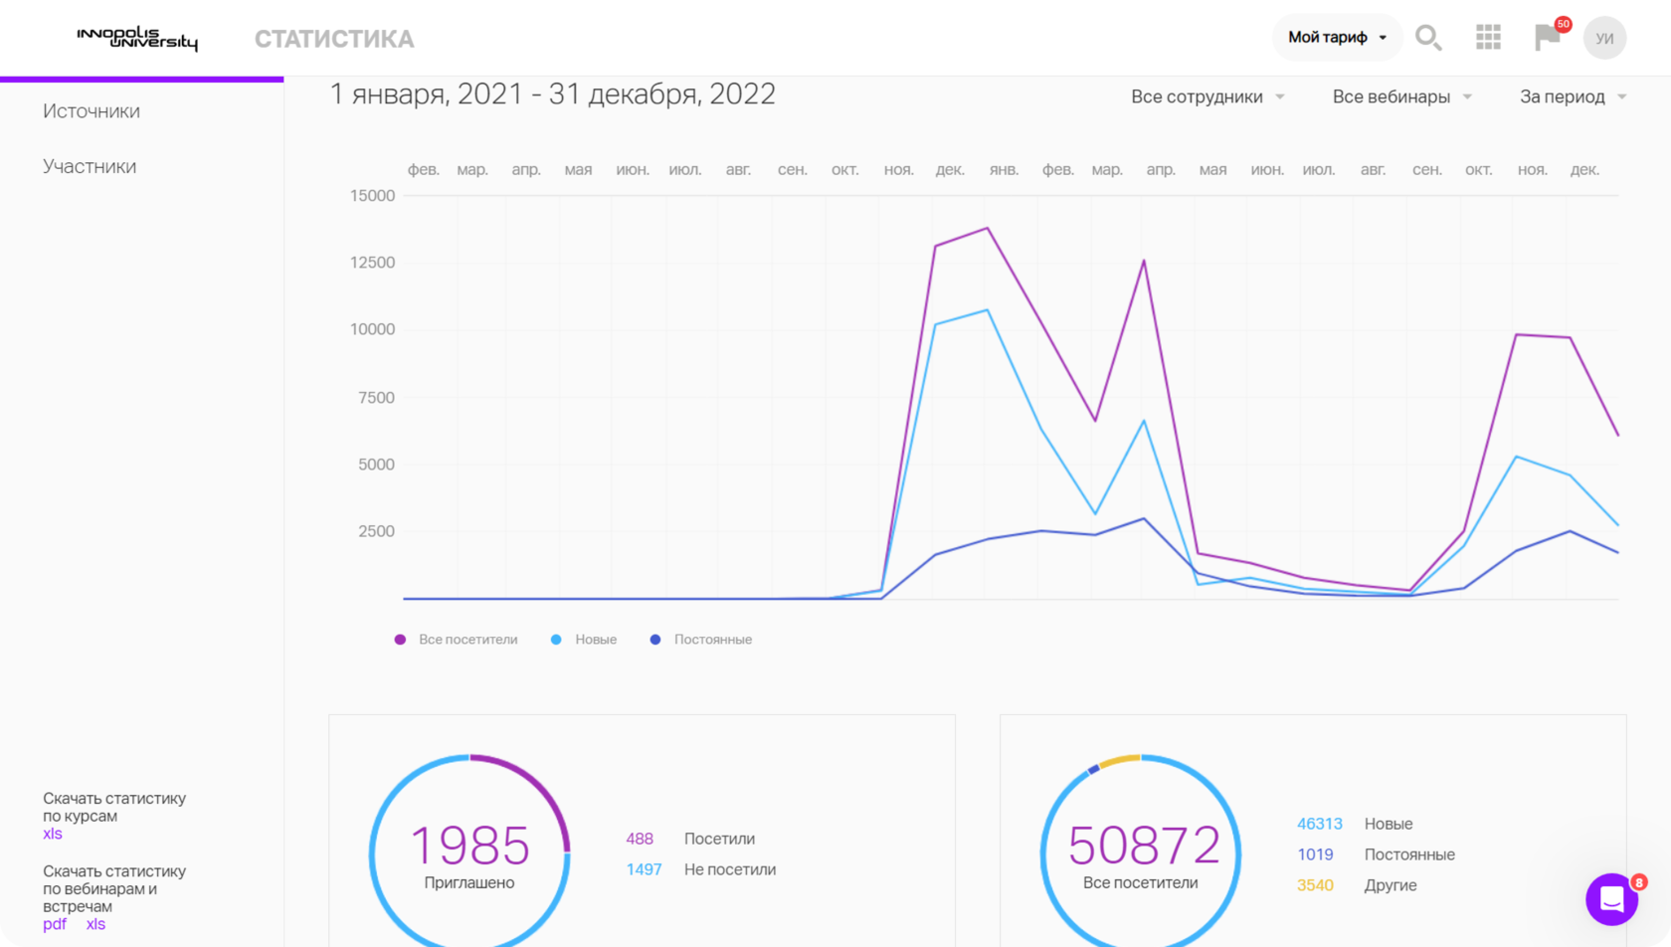Viewport: 1671px width, 947px height.
Task: Click the 1985 Приглашено donut chart
Action: point(469,852)
